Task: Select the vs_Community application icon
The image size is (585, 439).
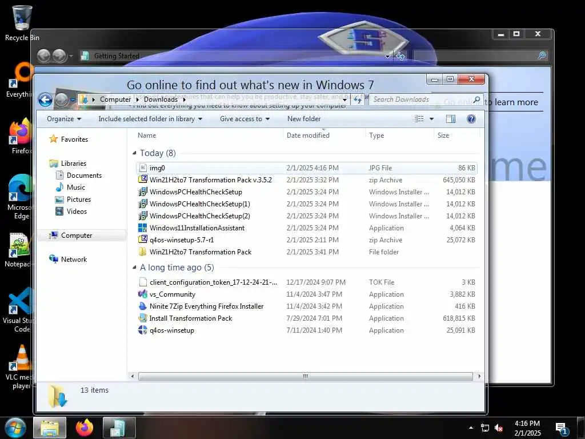Action: 142,294
